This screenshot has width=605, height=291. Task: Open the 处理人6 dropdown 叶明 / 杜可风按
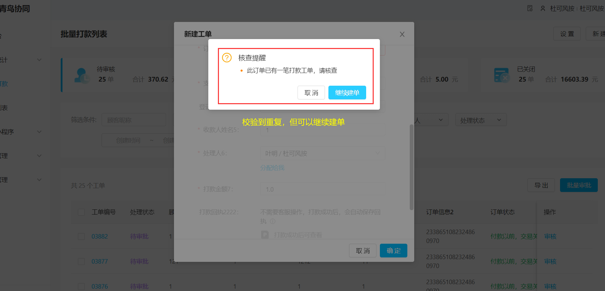coord(323,153)
